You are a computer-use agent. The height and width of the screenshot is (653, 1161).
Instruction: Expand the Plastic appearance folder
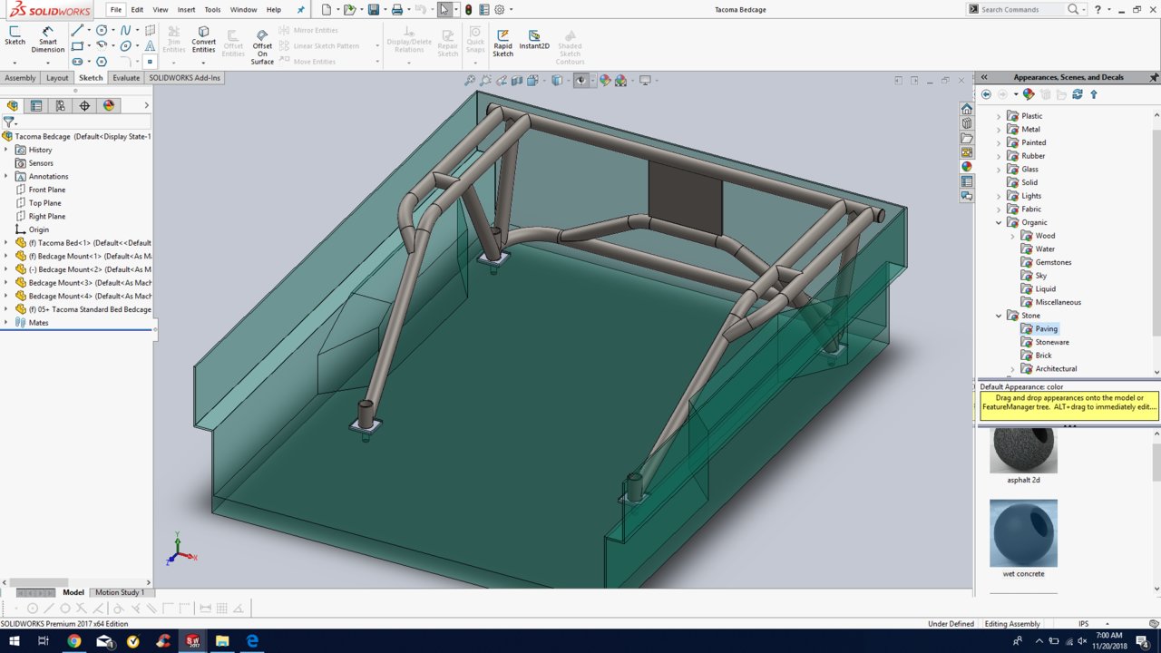pos(1000,116)
